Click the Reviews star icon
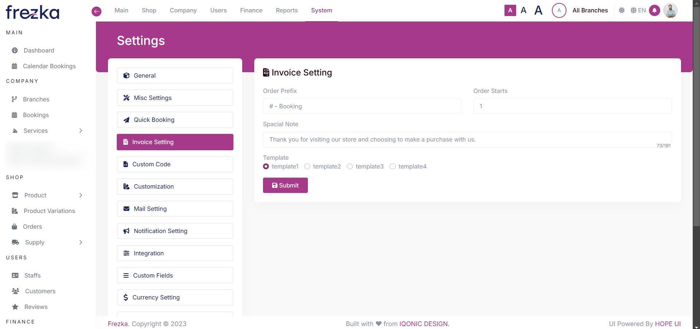Image resolution: width=700 pixels, height=329 pixels. 15,307
